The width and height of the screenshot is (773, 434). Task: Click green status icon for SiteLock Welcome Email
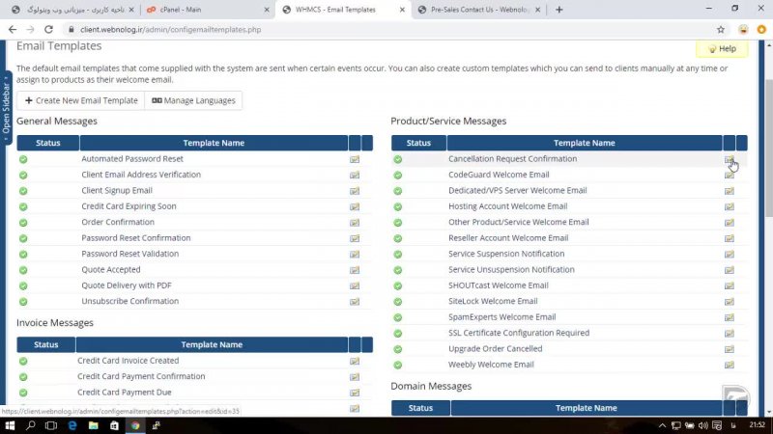pyautogui.click(x=398, y=302)
